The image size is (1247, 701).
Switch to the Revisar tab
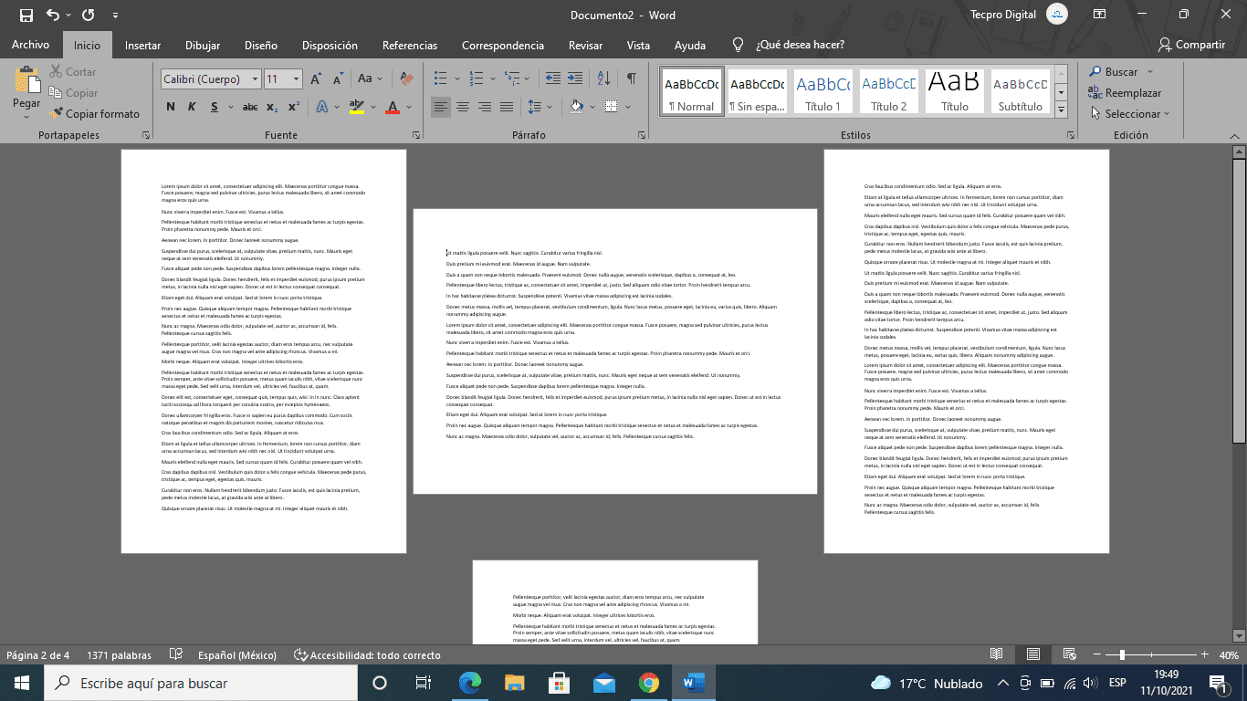585,45
